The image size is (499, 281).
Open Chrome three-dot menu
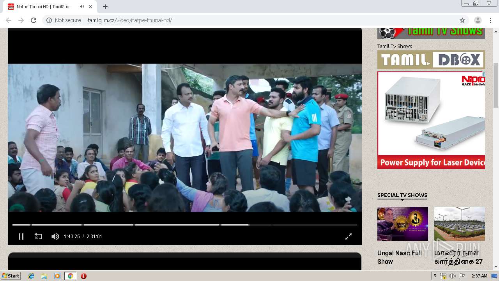pyautogui.click(x=490, y=20)
